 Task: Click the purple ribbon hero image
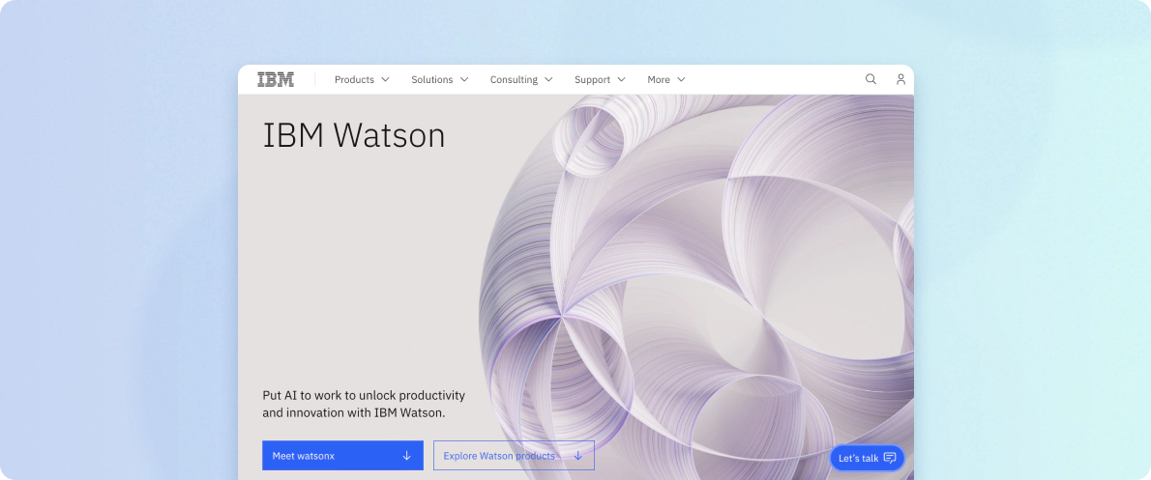(x=695, y=286)
